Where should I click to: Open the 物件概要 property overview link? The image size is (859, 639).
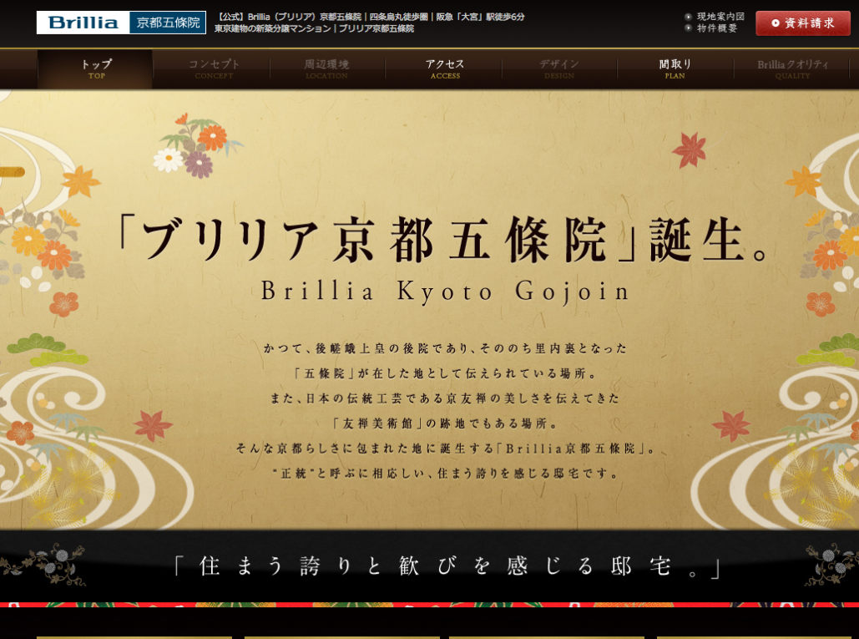717,28
